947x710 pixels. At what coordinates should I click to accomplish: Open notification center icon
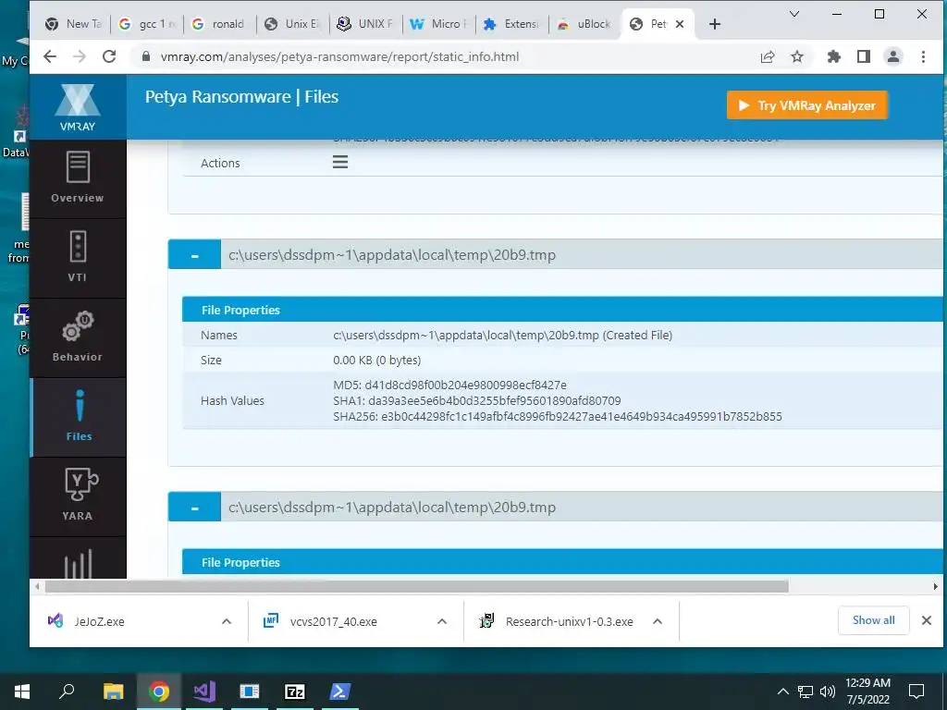click(x=916, y=692)
